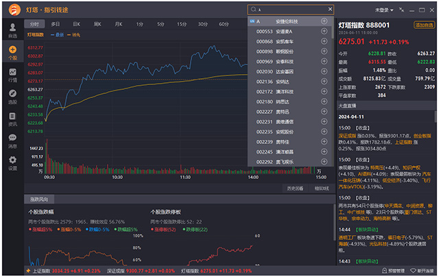This screenshot has height=277, width=439.
Task: Add the US stock A with plus icon
Action: (324, 21)
